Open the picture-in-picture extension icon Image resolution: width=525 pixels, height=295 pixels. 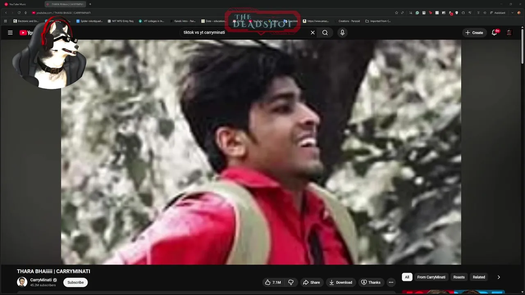(443, 13)
